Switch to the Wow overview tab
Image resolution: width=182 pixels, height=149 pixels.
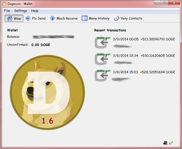(14, 18)
